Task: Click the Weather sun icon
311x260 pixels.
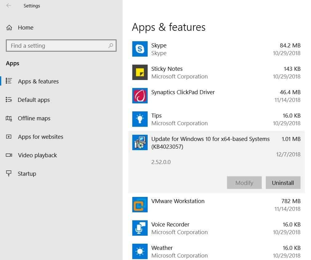Action: 140,251
